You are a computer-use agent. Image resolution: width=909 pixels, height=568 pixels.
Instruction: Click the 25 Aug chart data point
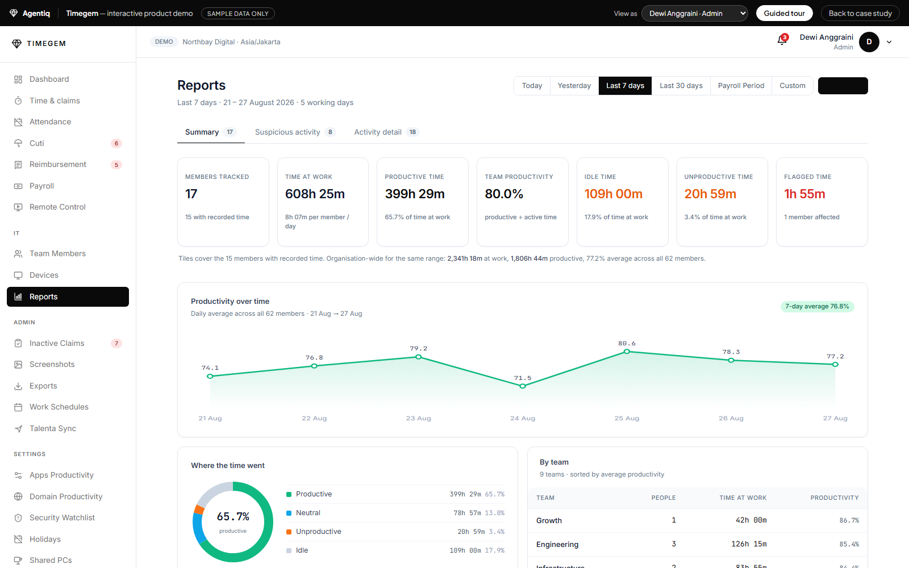coord(627,352)
